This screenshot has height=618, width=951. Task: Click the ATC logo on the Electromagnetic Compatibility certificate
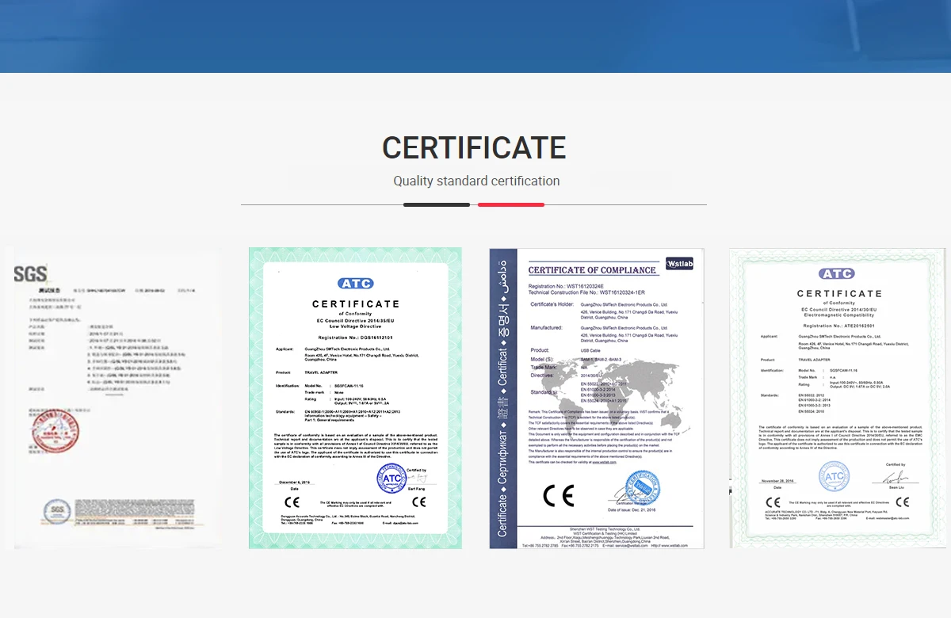pyautogui.click(x=837, y=274)
